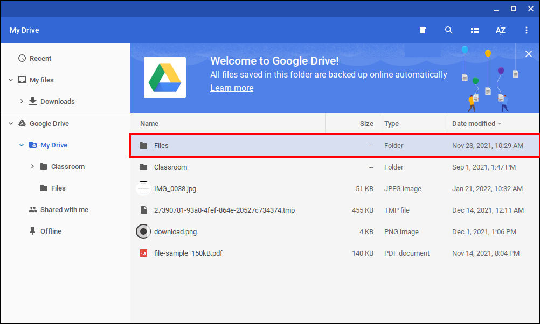
Task: Open AZ sort options icon
Action: pyautogui.click(x=501, y=30)
